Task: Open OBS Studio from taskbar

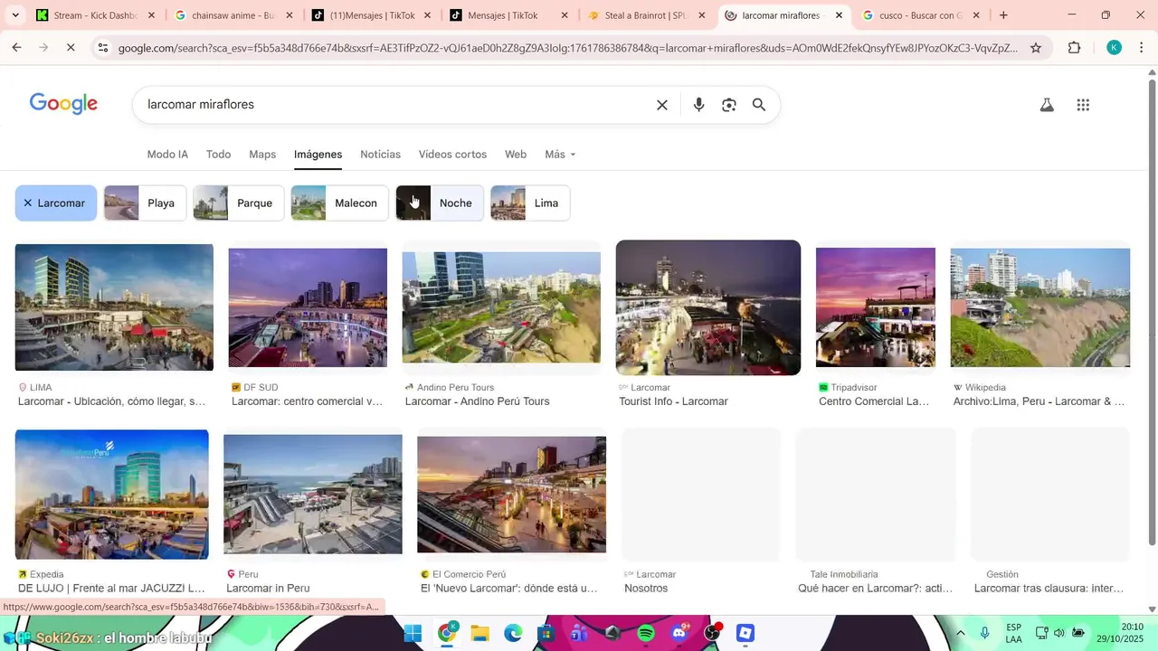Action: click(x=713, y=633)
